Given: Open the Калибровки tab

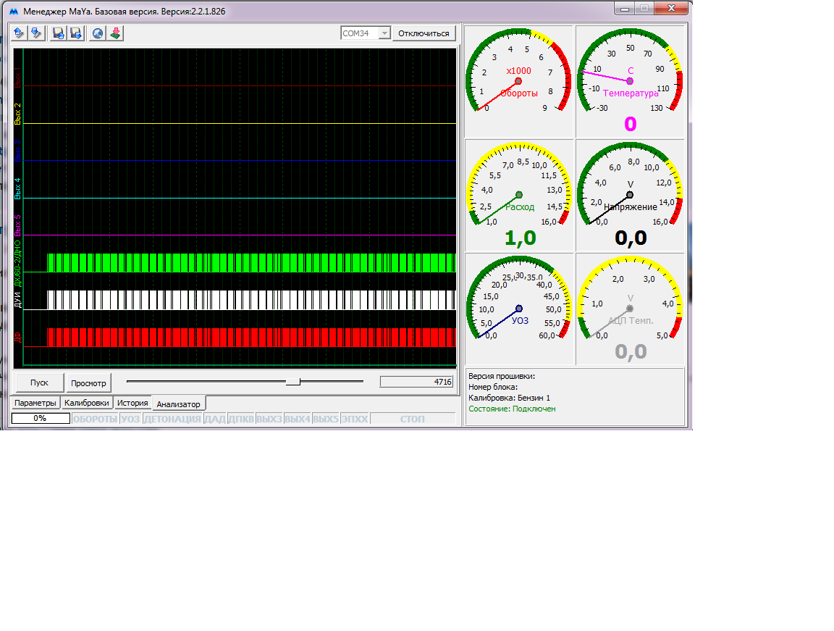Looking at the screenshot, I should coord(87,403).
